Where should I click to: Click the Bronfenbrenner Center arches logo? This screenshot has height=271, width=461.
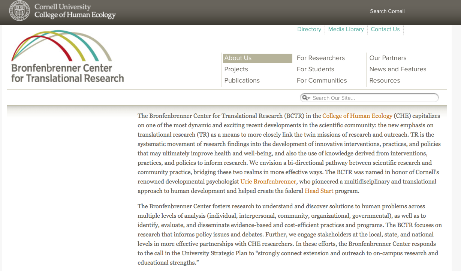click(x=61, y=46)
